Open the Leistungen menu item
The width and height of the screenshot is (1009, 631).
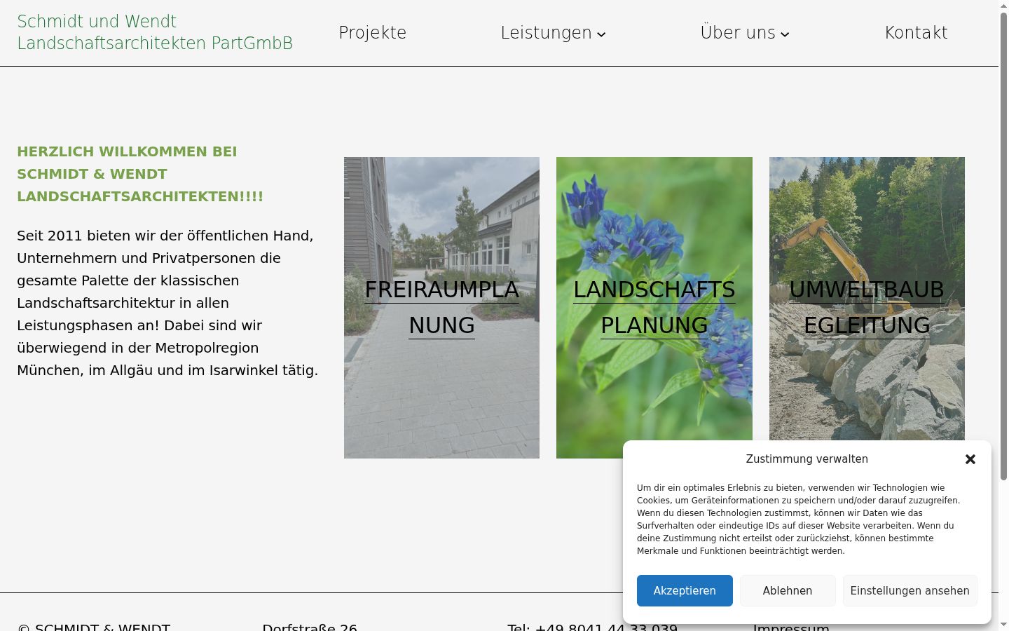[546, 33]
